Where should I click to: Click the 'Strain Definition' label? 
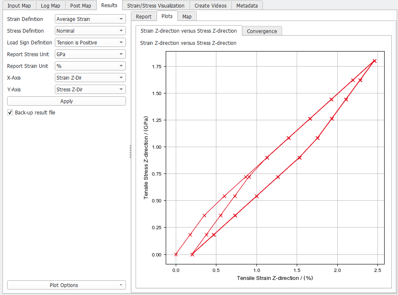tap(25, 19)
